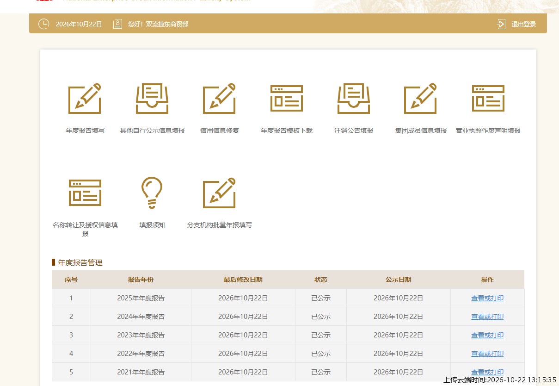Click the 注销公告填报 label
The image size is (559, 386).
pyautogui.click(x=354, y=131)
